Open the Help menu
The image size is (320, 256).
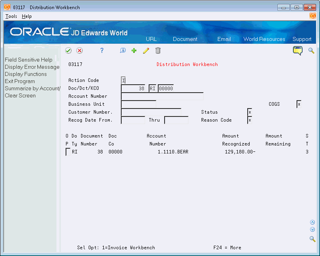[x=27, y=16]
